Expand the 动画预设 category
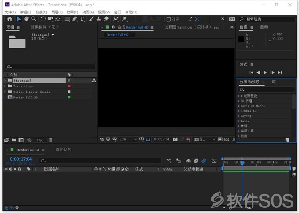 click(238, 96)
